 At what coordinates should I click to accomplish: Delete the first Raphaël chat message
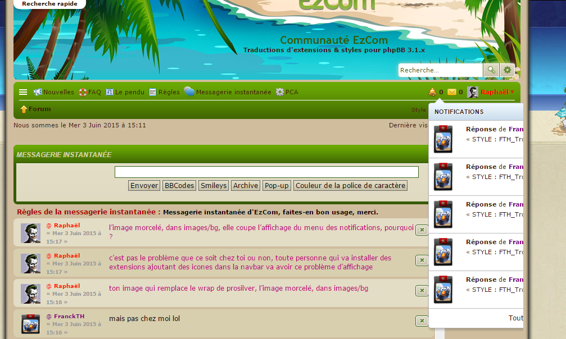coord(422,230)
